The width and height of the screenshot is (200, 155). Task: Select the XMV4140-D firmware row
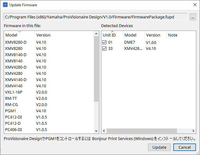(49, 80)
